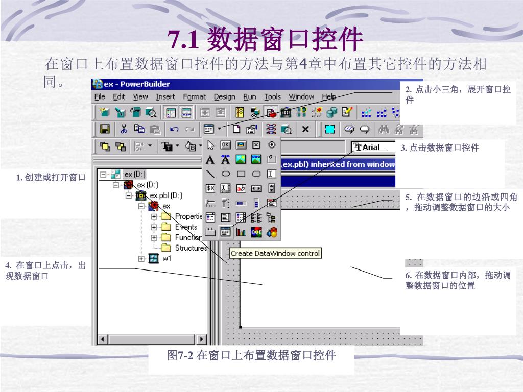Expand the Events folder
Screen dimensions: 523x392
(154, 227)
